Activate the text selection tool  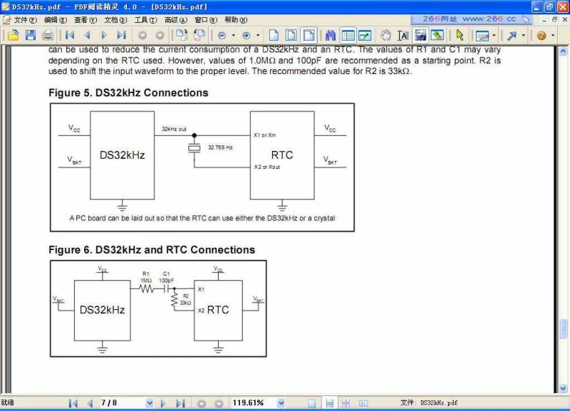click(403, 35)
